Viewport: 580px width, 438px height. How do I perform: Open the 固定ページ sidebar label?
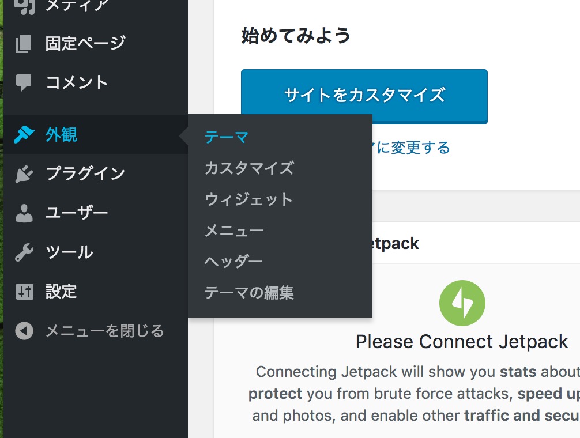[85, 44]
